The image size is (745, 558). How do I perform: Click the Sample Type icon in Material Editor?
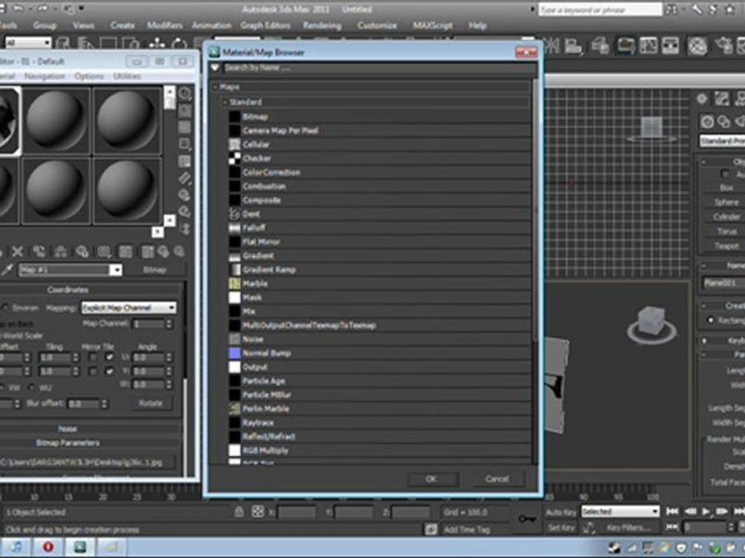pos(185,94)
